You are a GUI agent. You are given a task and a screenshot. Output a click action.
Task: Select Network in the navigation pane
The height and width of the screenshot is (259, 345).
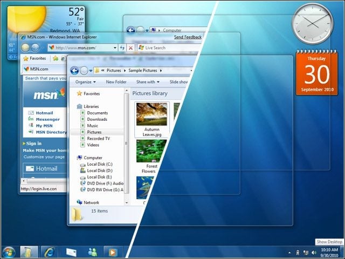tap(88, 202)
